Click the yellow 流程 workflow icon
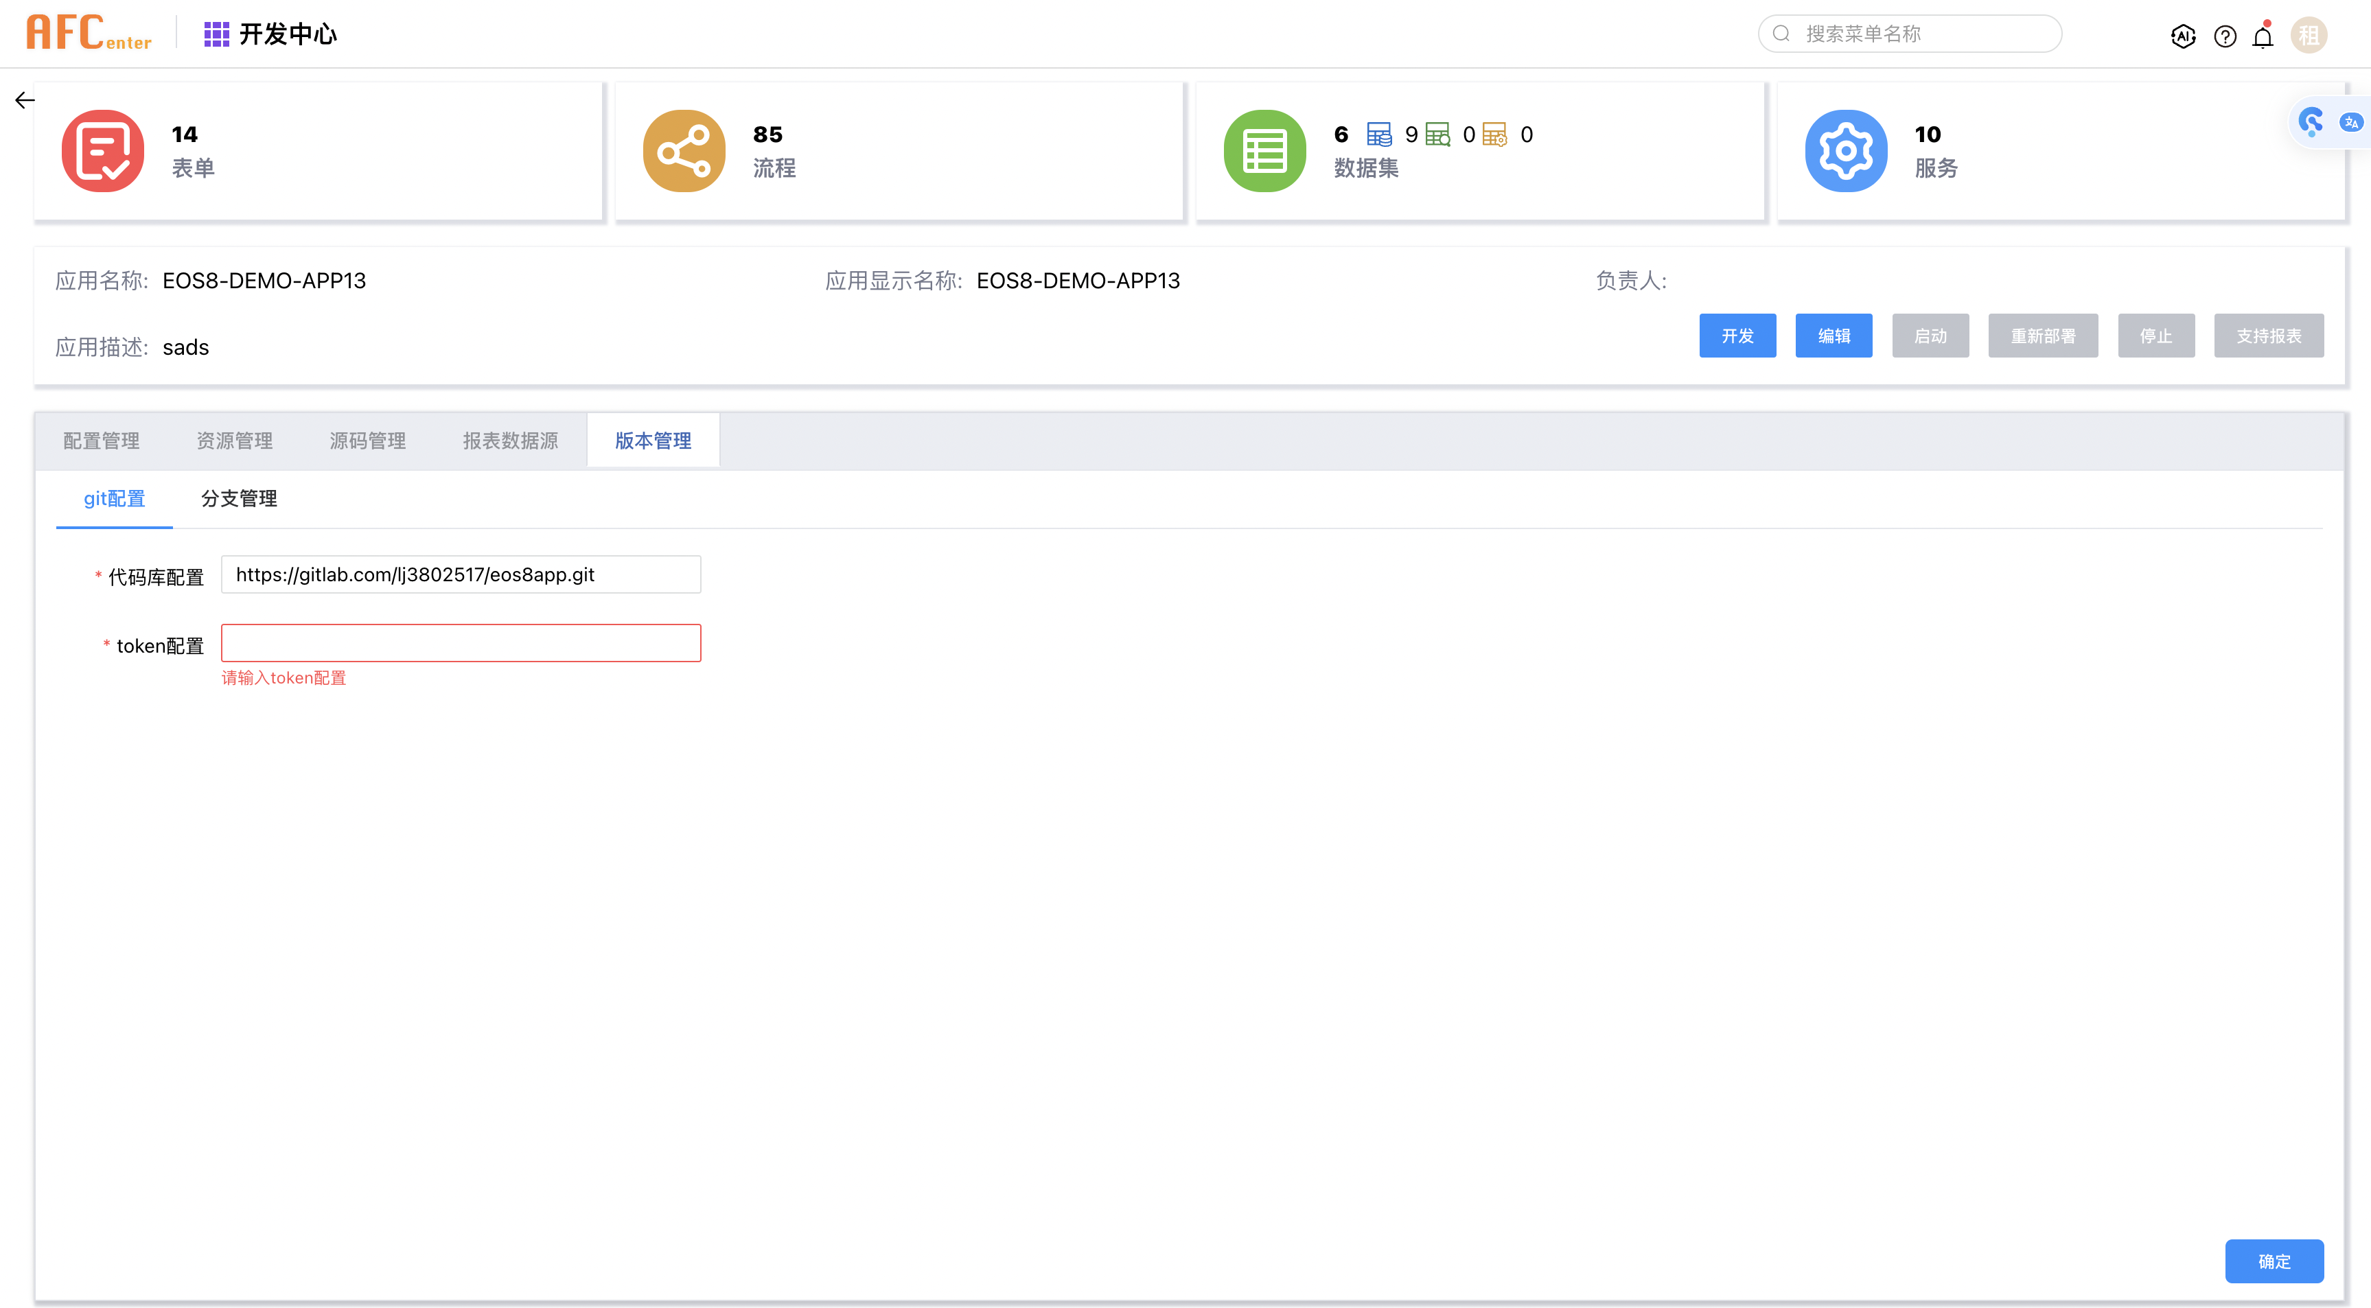The image size is (2371, 1308). [684, 150]
